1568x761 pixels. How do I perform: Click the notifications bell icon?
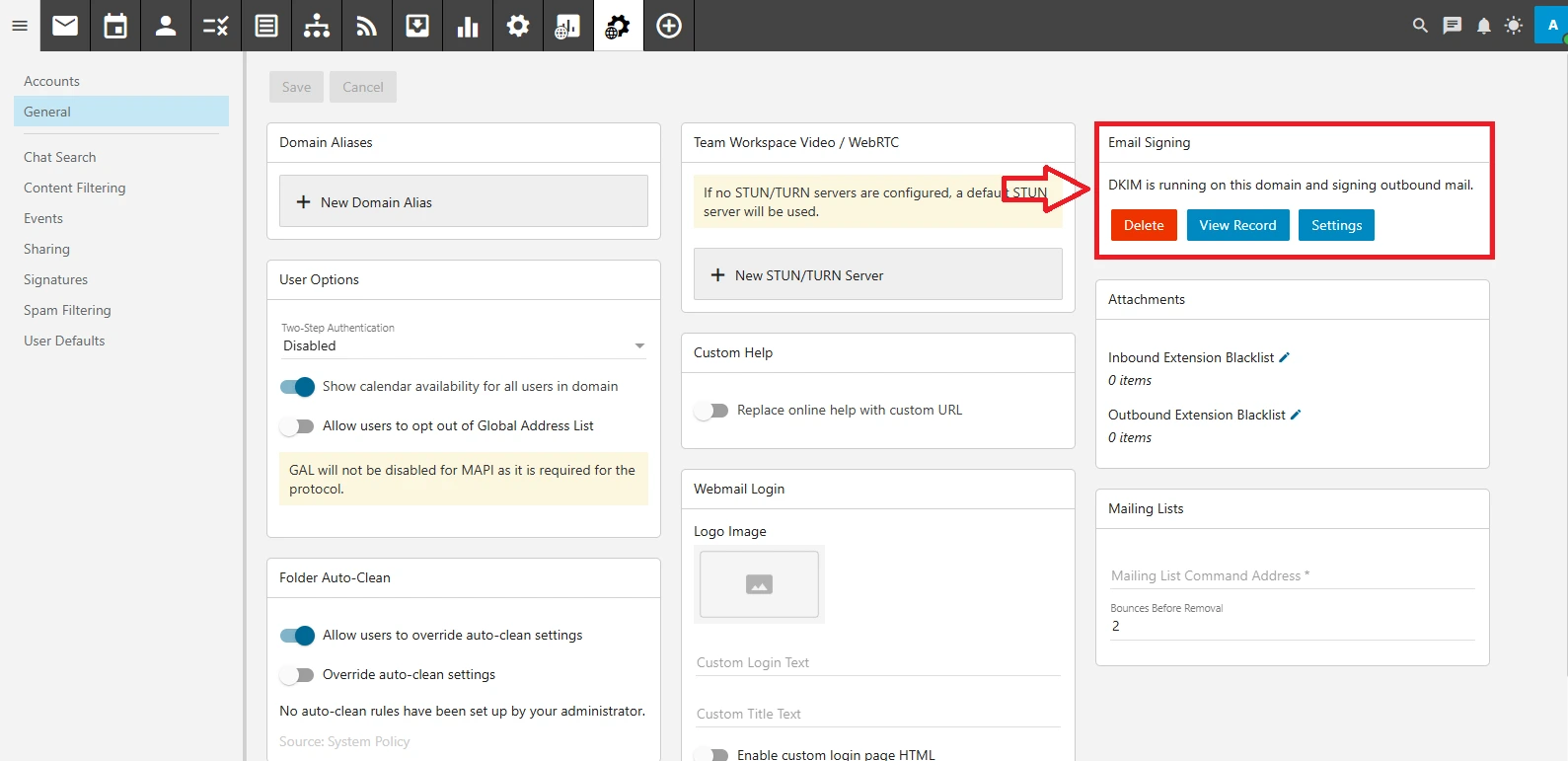(1483, 26)
